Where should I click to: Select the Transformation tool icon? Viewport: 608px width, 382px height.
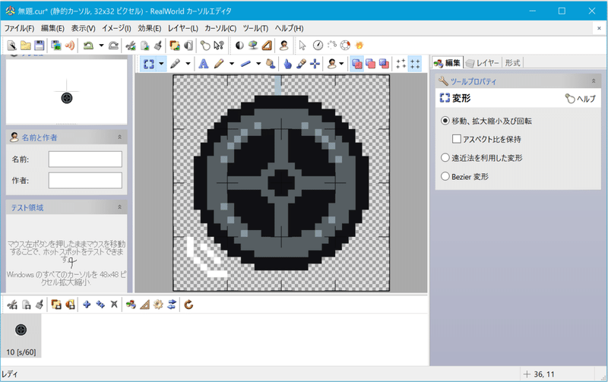(x=149, y=64)
